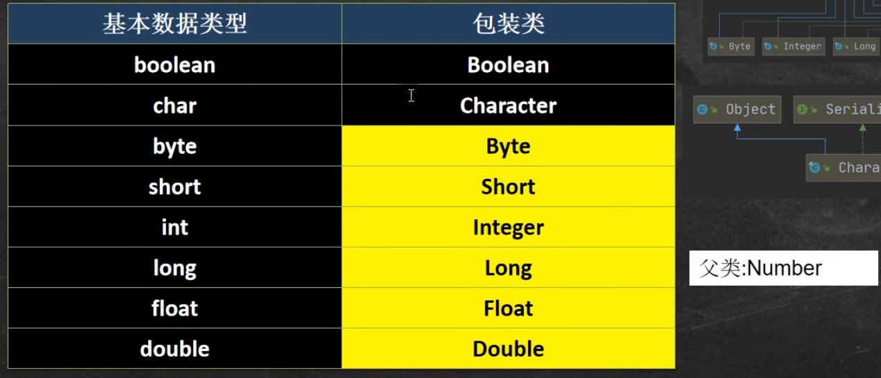Viewport: 881px width, 378px height.
Task: Click the 父类:Number text box
Action: 784,268
